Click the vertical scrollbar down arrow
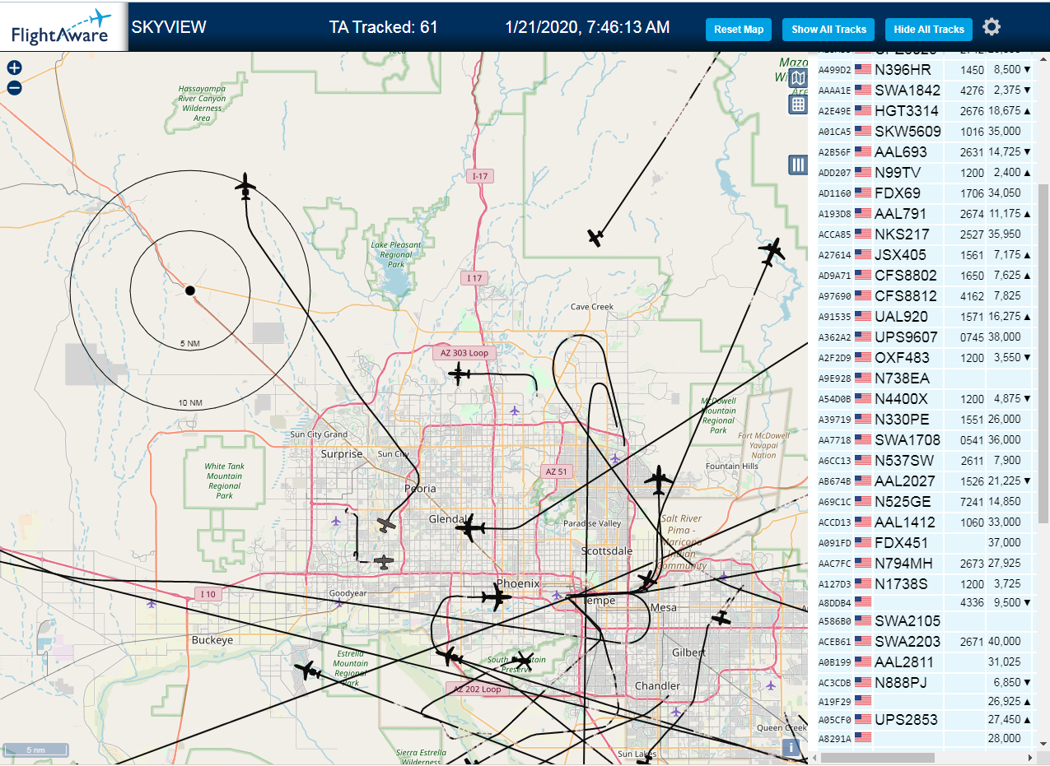1050x766 pixels. 1043,745
